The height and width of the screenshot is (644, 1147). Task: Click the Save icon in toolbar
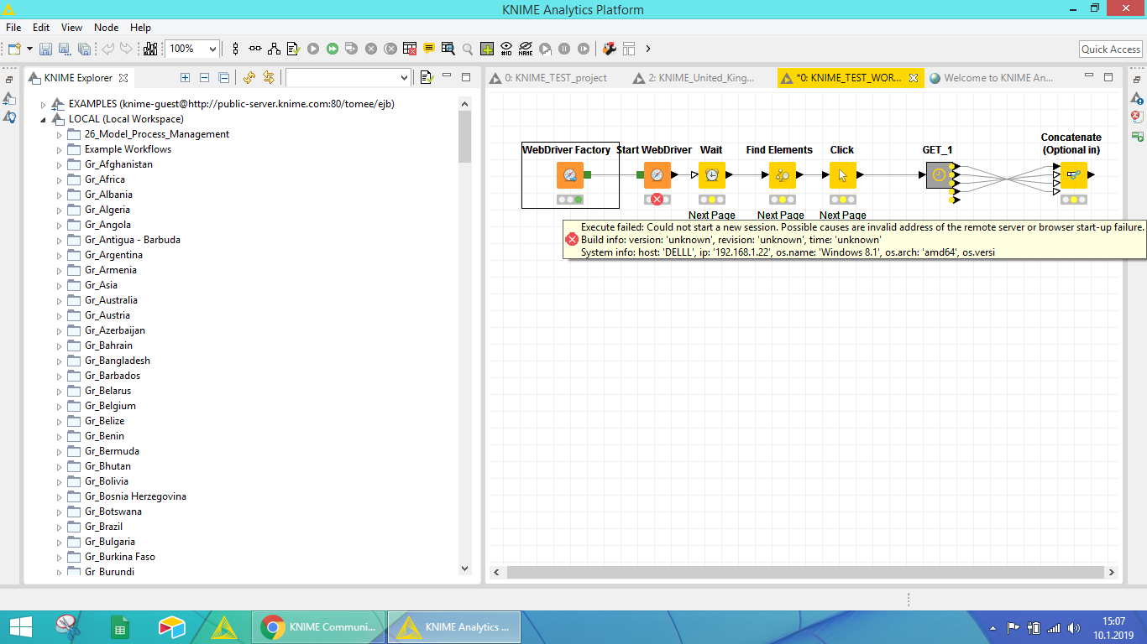[45, 49]
